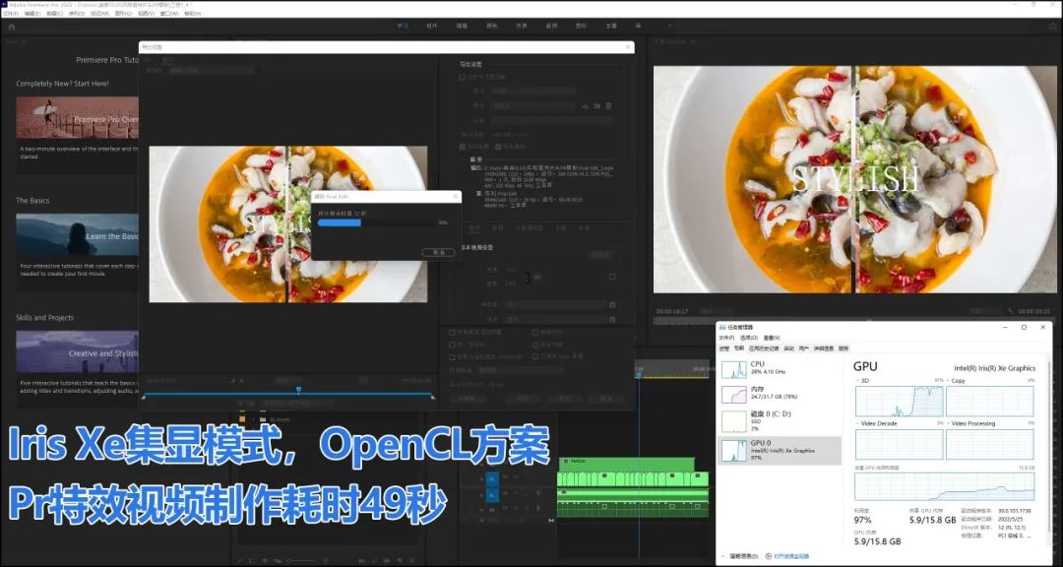Viewport: 1063px width, 567px height.
Task: Open the 打开资源监视器 link
Action: pos(791,556)
